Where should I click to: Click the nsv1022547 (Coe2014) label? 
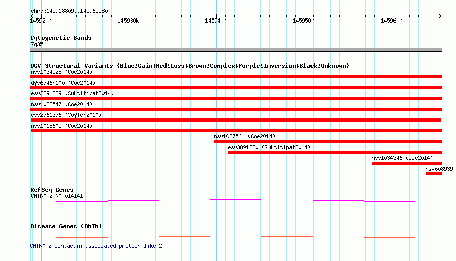coord(61,104)
